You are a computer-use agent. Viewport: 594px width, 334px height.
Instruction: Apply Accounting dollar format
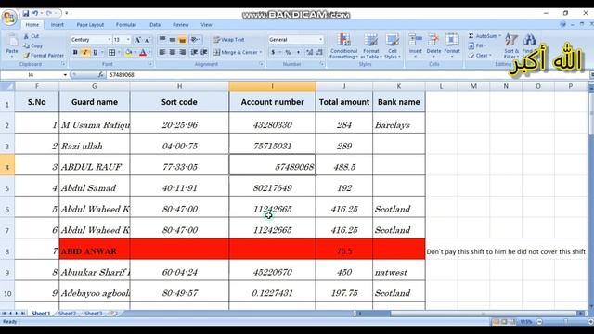point(273,52)
